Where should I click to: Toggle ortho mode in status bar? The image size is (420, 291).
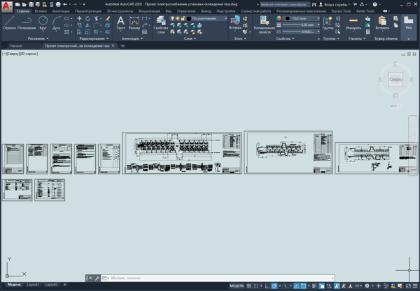[267, 286]
